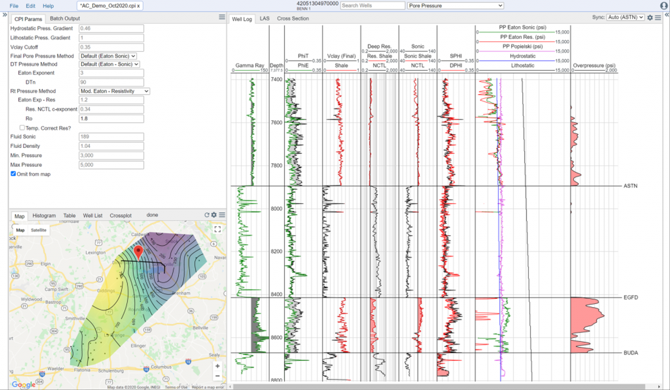Open the File menu
Viewport: 670px width, 390px height.
tap(14, 6)
